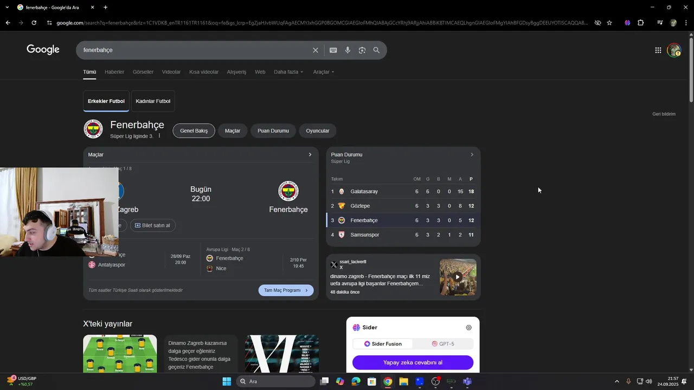Switch to the Görseller tab
Image resolution: width=694 pixels, height=390 pixels.
[143, 72]
